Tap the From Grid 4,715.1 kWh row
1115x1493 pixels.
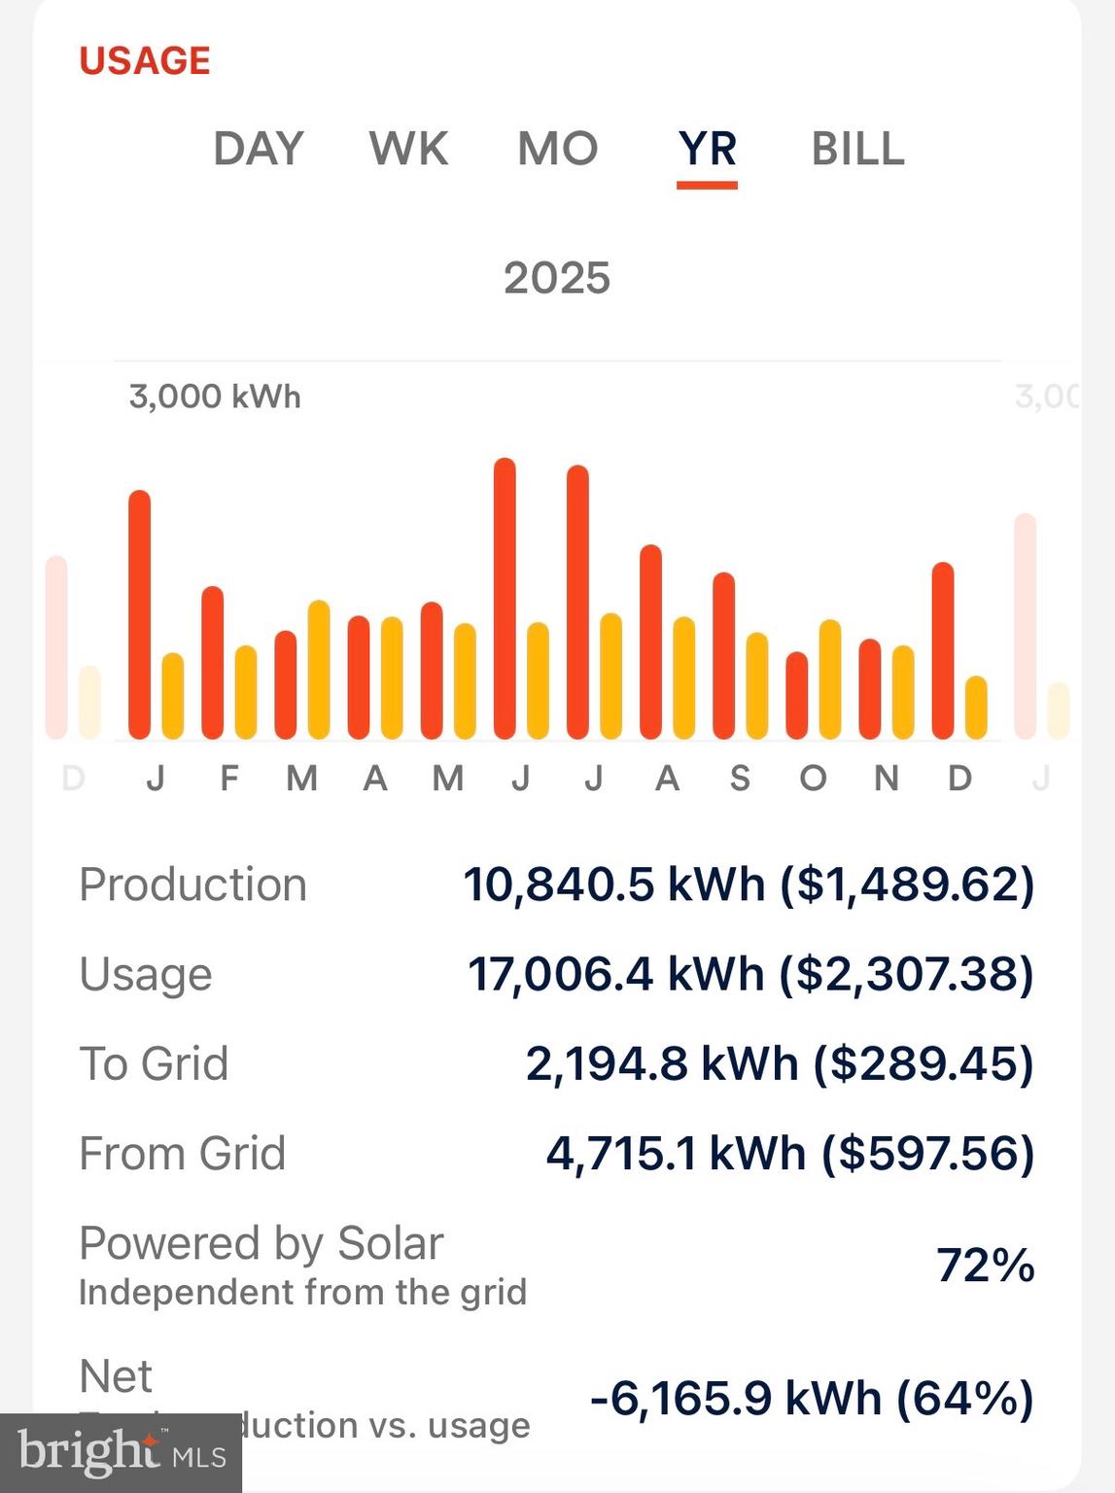(557, 1154)
